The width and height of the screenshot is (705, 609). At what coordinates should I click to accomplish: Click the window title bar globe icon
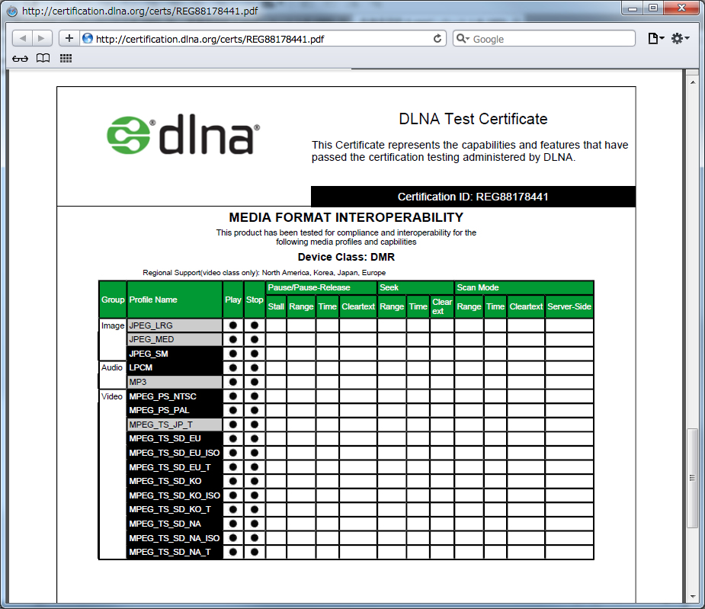(x=13, y=11)
